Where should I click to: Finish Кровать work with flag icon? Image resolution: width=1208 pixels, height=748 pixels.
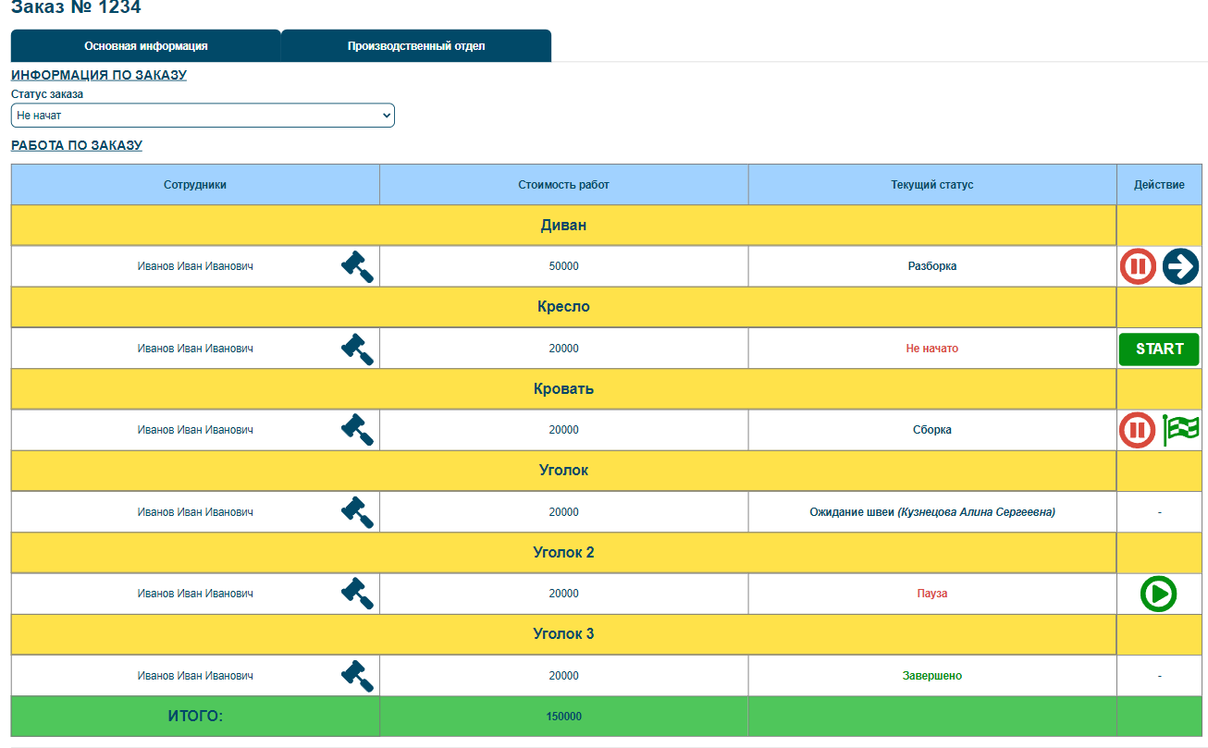point(1180,430)
